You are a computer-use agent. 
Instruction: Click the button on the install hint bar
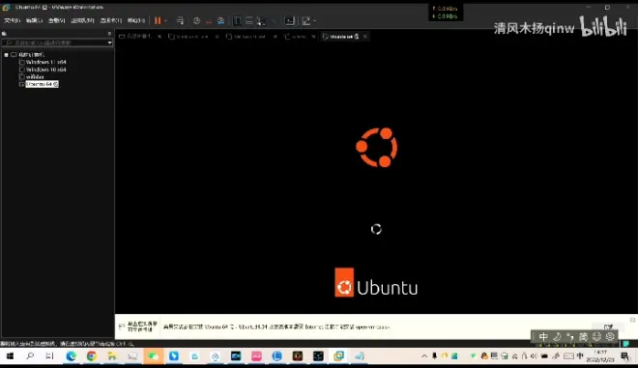point(608,326)
